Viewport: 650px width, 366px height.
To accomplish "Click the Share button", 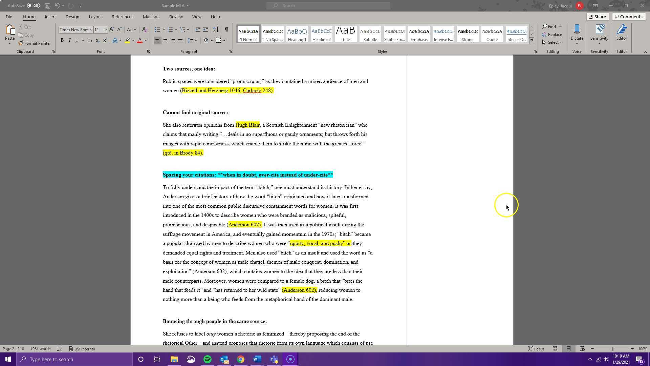I will [597, 17].
